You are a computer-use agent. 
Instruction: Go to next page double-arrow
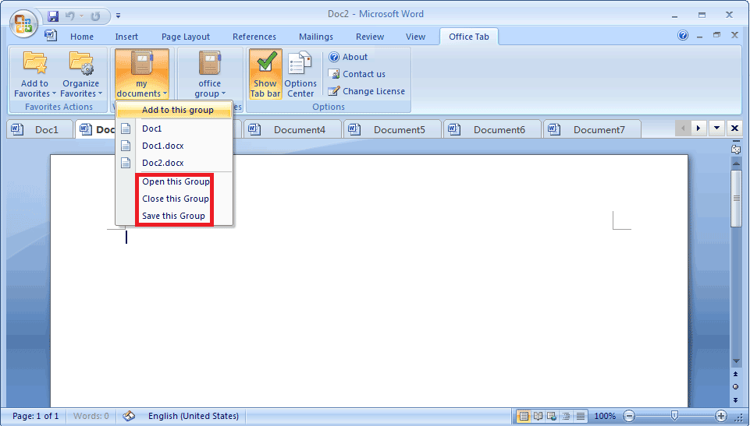pyautogui.click(x=736, y=400)
